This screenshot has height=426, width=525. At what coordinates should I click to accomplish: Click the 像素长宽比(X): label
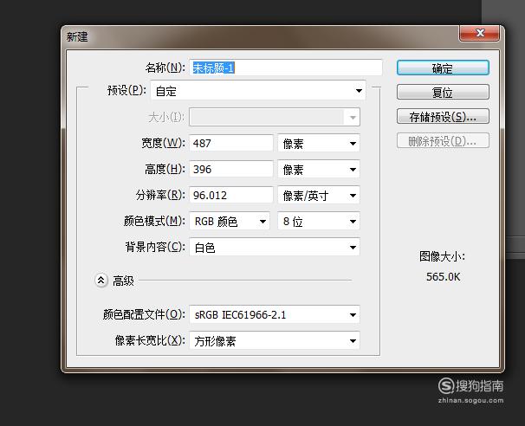pyautogui.click(x=150, y=340)
